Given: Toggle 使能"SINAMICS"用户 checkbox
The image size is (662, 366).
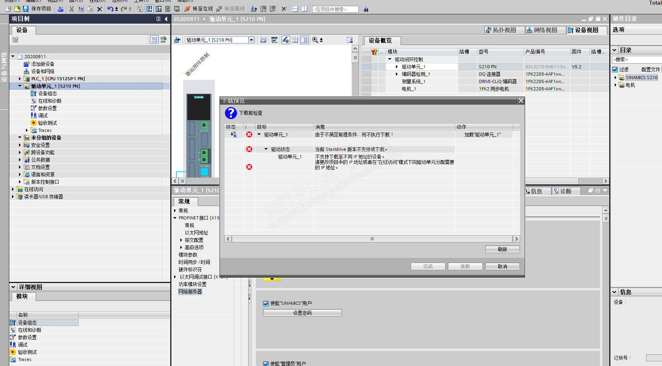Looking at the screenshot, I should coord(266,304).
